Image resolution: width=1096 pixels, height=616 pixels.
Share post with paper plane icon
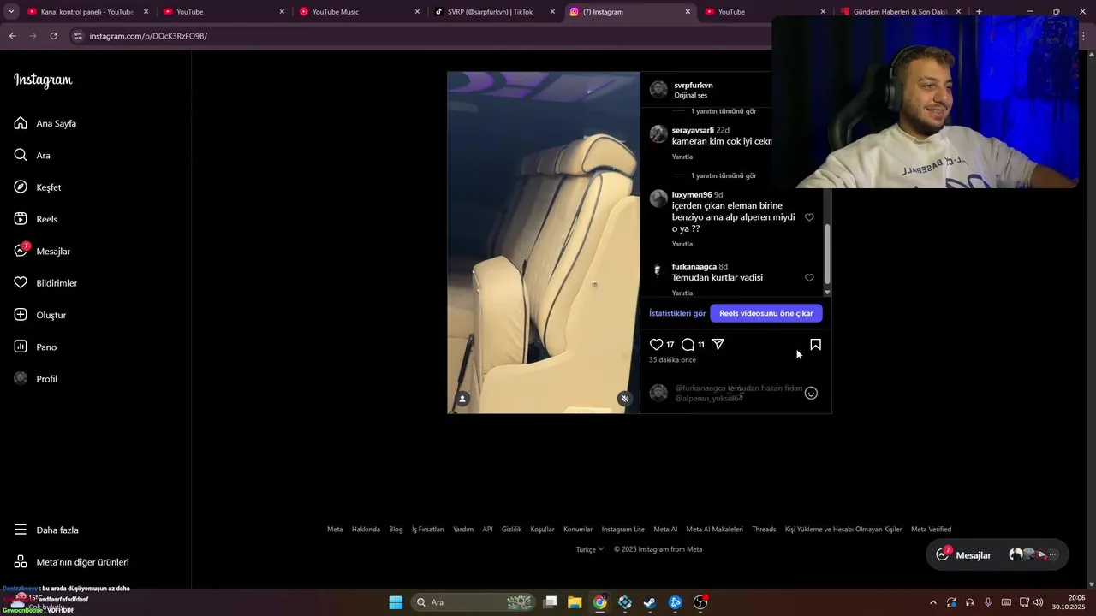[x=718, y=344]
